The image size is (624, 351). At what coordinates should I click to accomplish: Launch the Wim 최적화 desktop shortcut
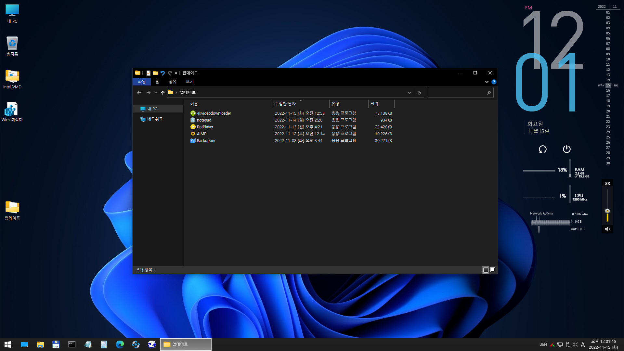pyautogui.click(x=12, y=111)
